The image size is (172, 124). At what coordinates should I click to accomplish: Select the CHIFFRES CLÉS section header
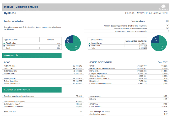point(32,56)
